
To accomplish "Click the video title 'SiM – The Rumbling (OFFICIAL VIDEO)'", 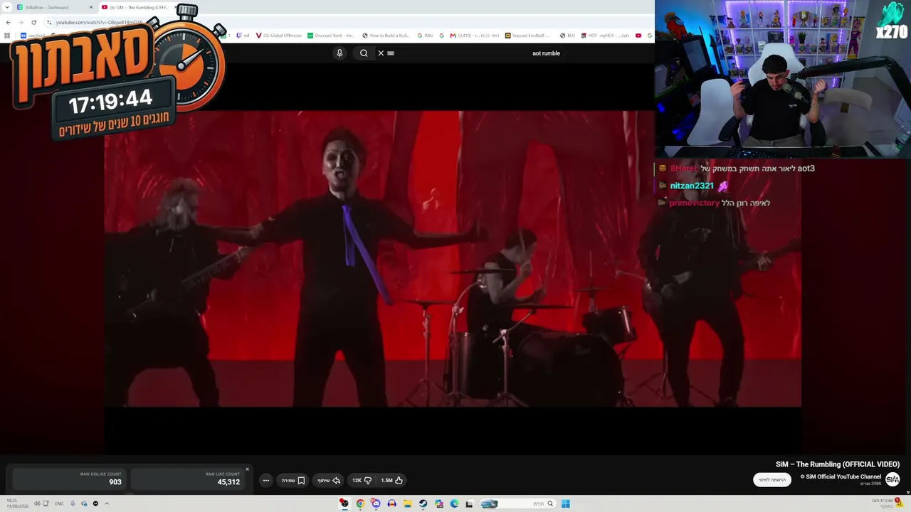I will 838,464.
